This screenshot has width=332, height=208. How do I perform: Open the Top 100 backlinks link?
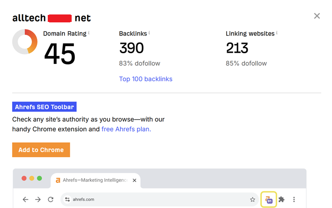(146, 79)
